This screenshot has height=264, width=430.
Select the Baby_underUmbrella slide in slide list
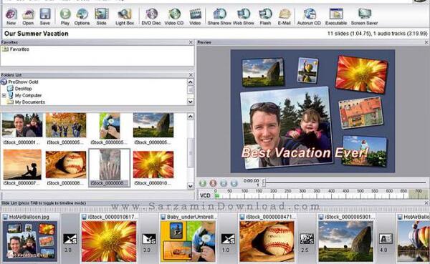[x=188, y=238]
